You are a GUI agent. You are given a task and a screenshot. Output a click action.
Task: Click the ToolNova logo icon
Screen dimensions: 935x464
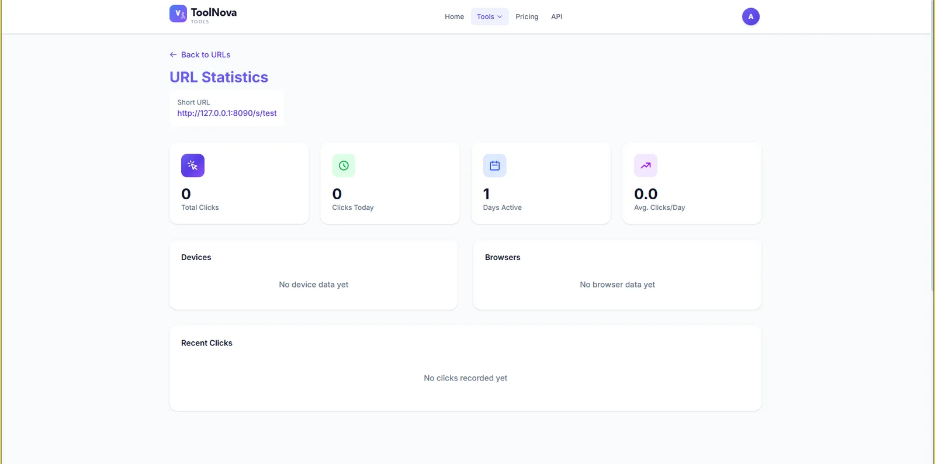(x=178, y=13)
